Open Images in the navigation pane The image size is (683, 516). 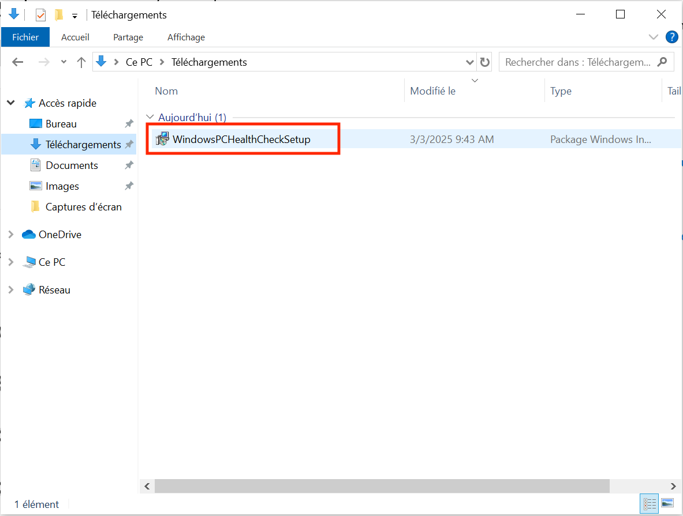pyautogui.click(x=62, y=186)
